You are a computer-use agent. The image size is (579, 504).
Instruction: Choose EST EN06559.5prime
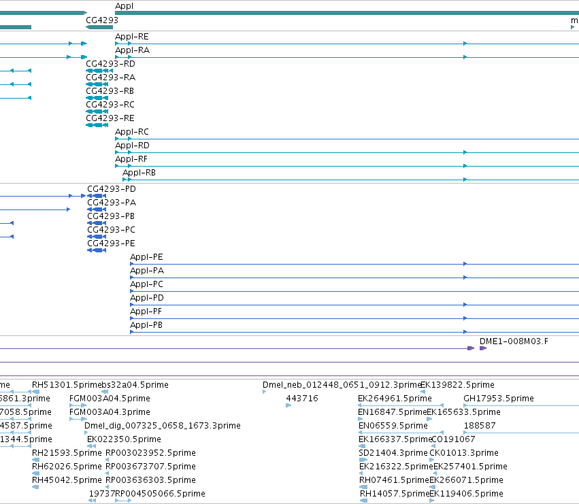click(x=393, y=426)
